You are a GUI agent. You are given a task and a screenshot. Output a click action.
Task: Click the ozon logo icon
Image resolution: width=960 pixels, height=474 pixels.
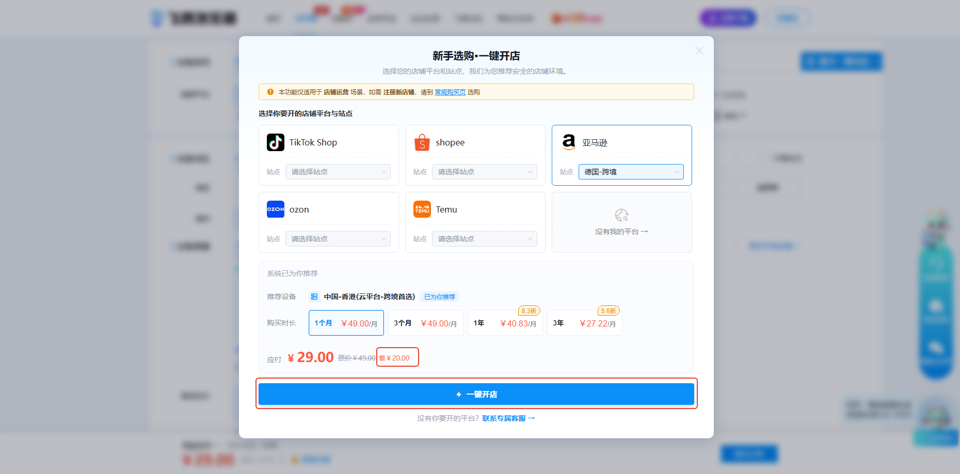click(x=276, y=209)
